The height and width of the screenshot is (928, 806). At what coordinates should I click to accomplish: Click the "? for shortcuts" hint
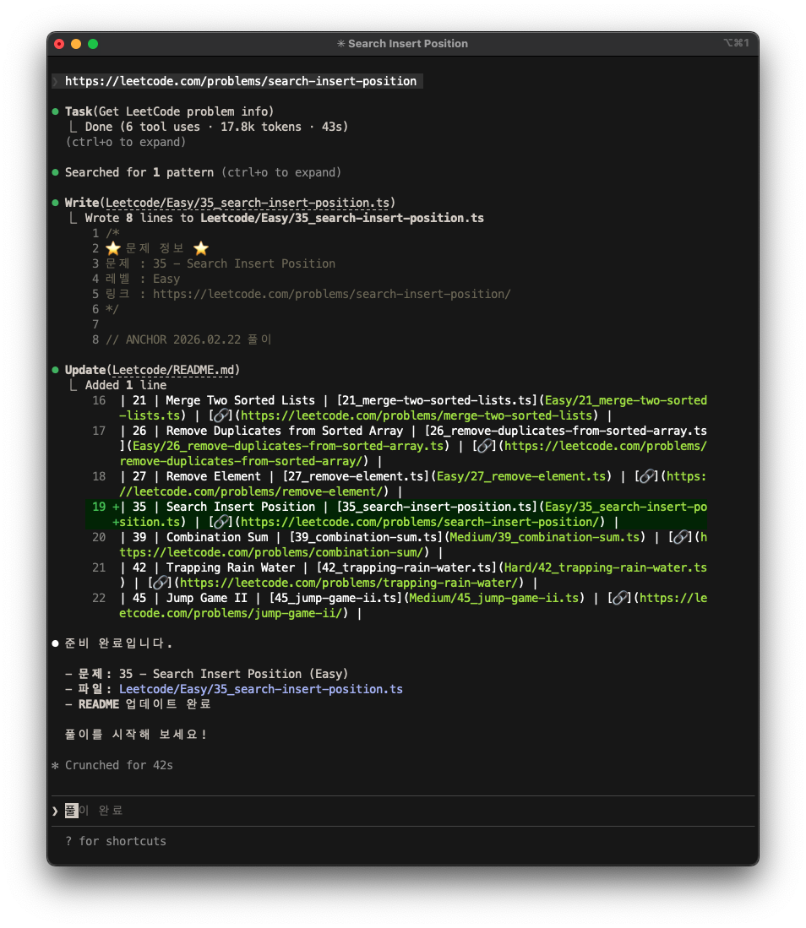click(116, 841)
